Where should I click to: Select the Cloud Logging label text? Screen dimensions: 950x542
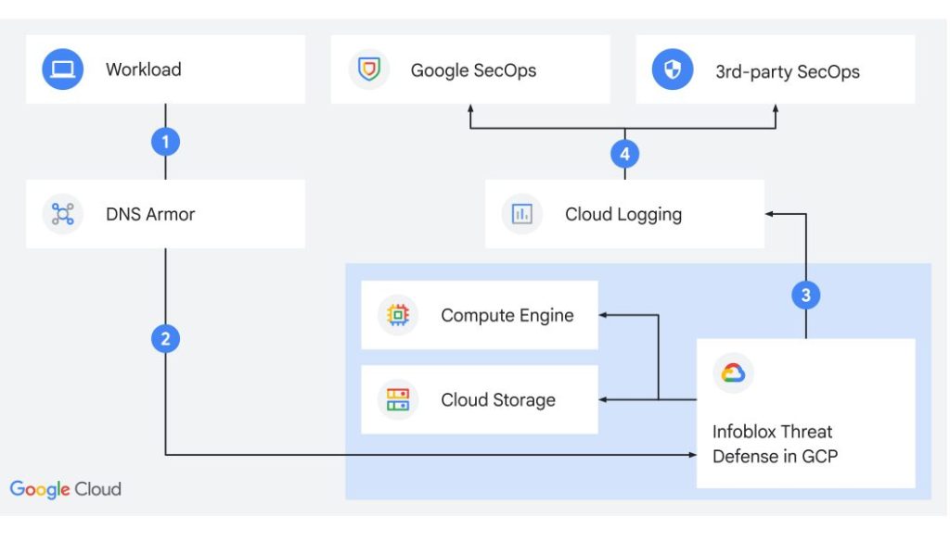[x=623, y=215]
